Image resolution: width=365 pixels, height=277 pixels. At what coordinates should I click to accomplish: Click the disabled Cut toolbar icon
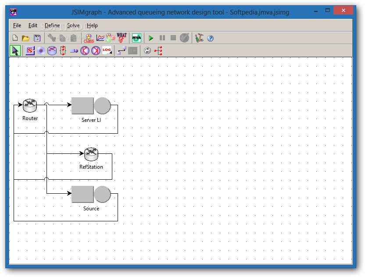click(51, 38)
